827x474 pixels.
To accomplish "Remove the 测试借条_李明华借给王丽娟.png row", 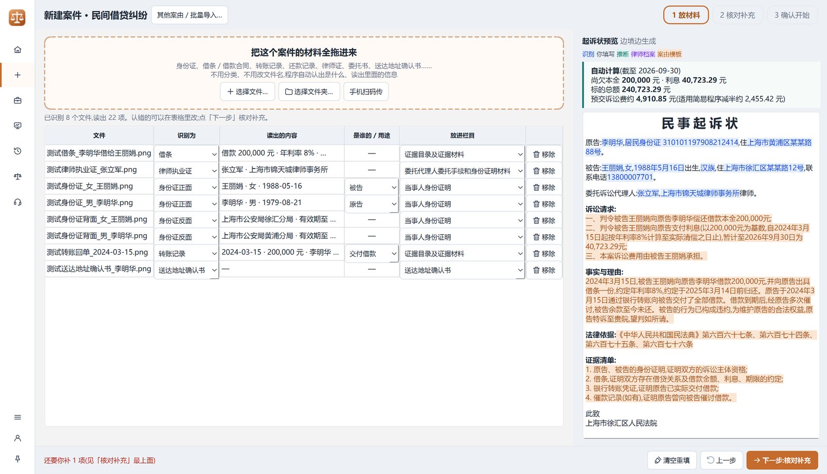I will tap(544, 154).
